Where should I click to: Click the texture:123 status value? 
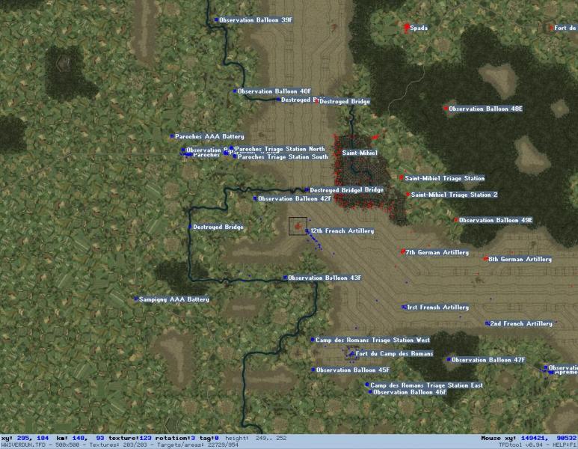[130, 438]
